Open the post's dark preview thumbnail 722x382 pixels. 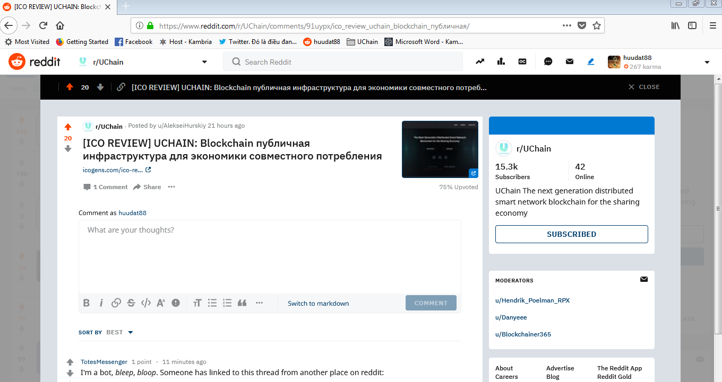click(440, 149)
